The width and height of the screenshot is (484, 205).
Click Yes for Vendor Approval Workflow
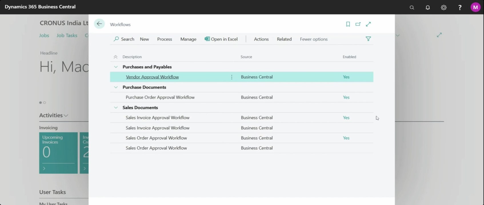346,77
